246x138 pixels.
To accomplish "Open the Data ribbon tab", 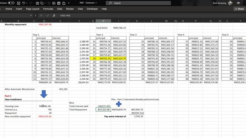I will coord(60,9).
